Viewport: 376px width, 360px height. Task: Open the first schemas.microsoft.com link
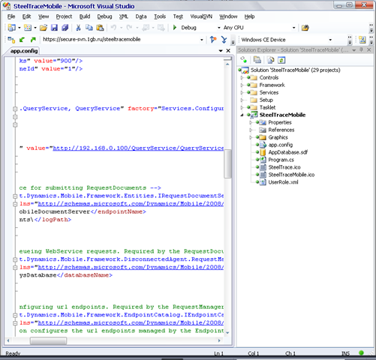coord(131,204)
